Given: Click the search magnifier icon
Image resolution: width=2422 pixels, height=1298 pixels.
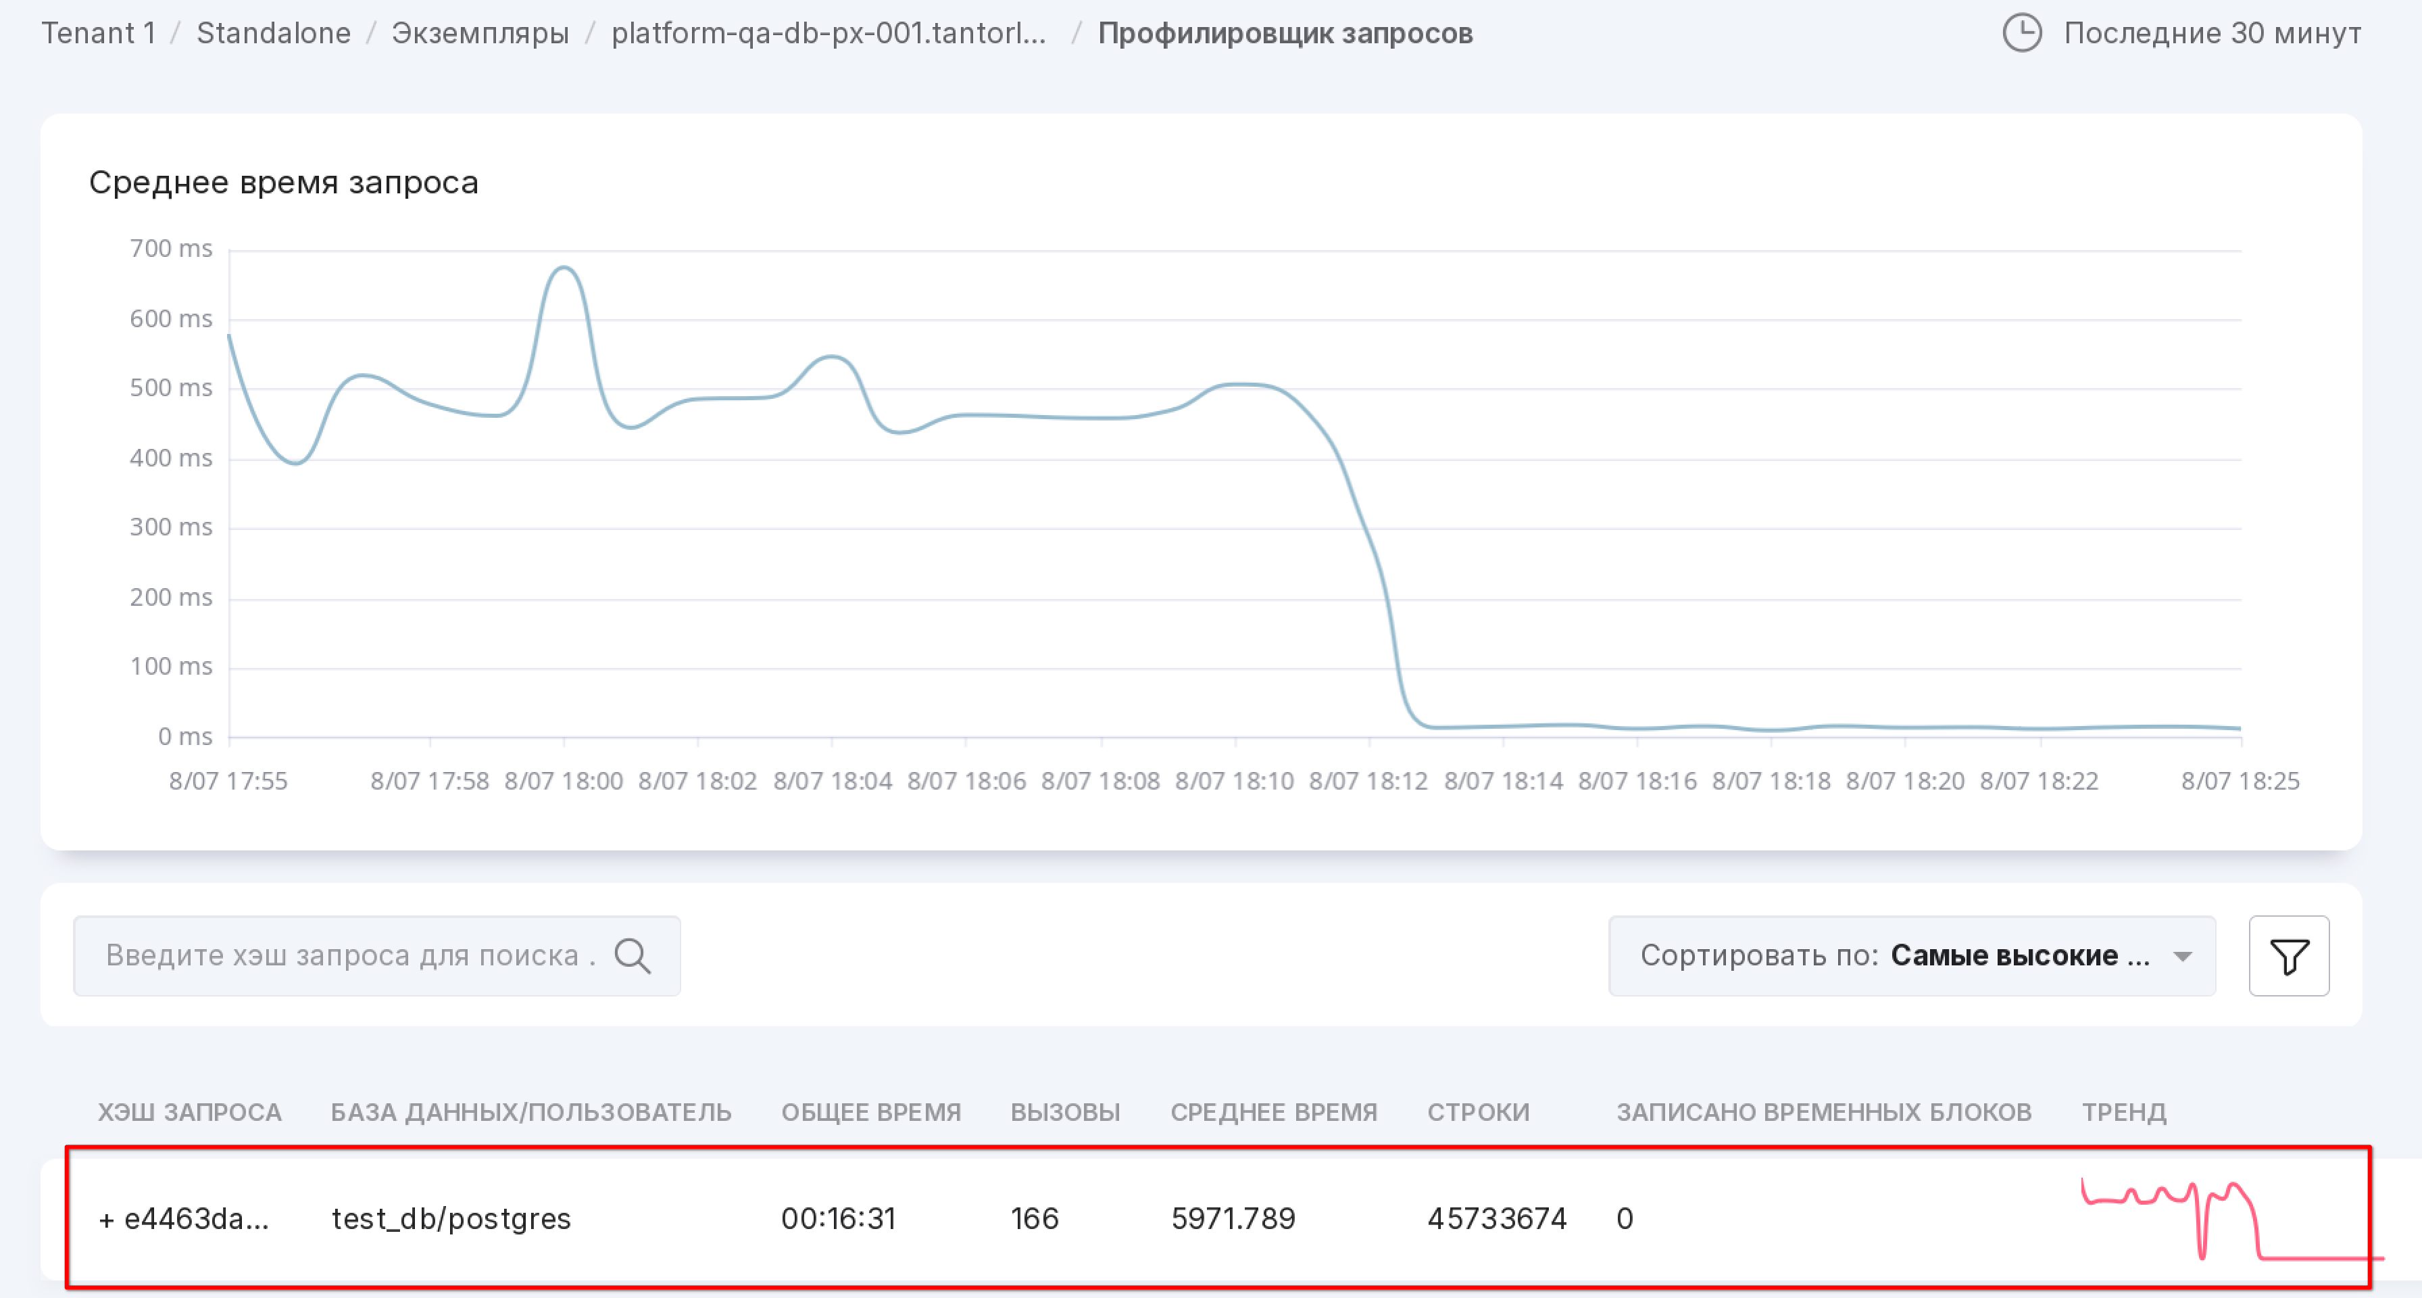Looking at the screenshot, I should [x=633, y=956].
